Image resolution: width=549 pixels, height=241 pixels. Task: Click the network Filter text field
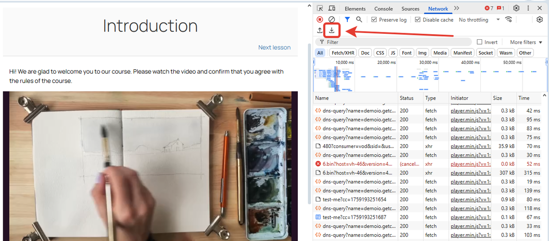click(x=393, y=42)
